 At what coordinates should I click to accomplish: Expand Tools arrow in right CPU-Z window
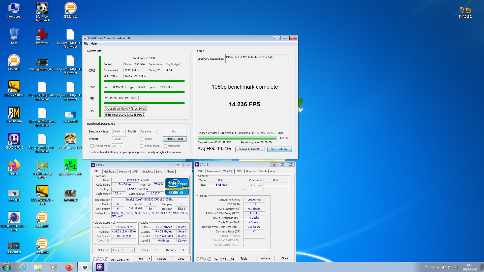[x=253, y=258]
